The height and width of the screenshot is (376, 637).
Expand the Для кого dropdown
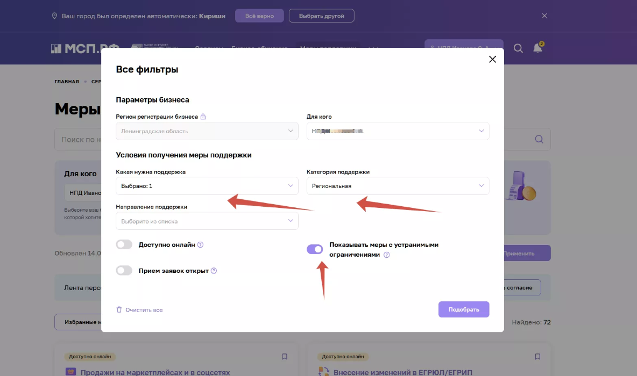click(x=398, y=131)
